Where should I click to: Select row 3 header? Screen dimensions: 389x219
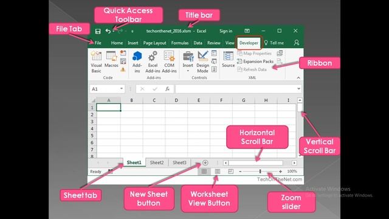[x=92, y=122]
